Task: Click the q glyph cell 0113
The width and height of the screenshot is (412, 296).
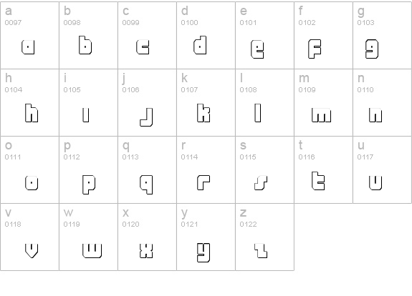Action: [148, 169]
